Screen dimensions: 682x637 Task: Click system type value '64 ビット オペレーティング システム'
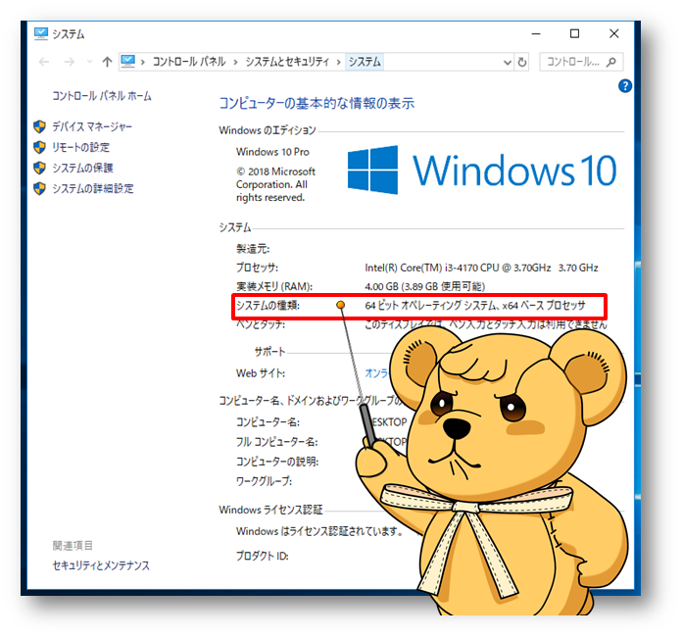430,306
